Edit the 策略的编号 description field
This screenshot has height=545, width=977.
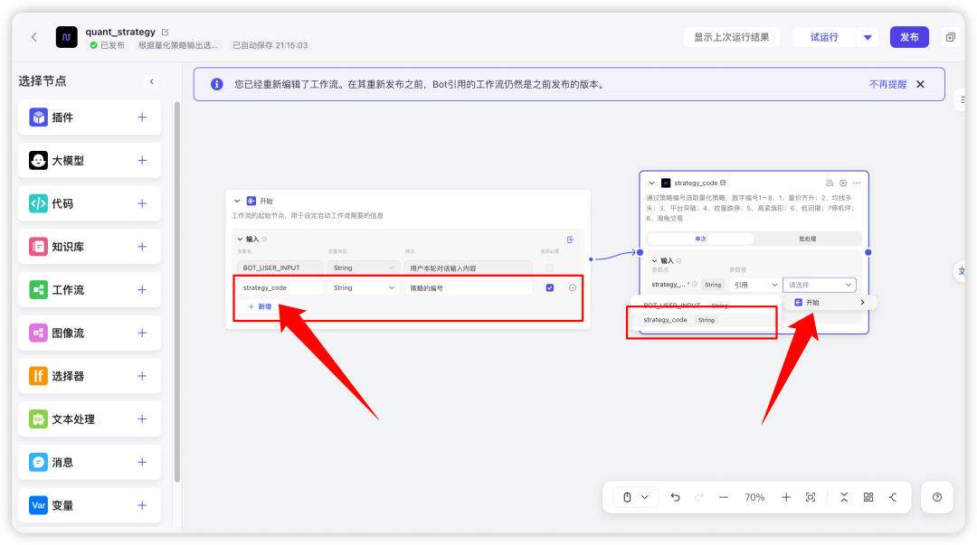468,287
